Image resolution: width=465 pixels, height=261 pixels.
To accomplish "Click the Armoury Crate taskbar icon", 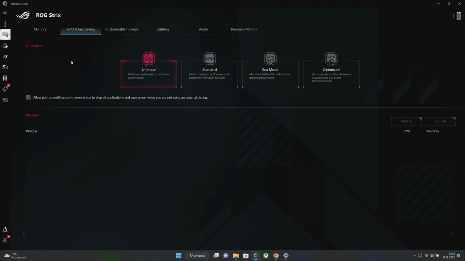I will 256,256.
